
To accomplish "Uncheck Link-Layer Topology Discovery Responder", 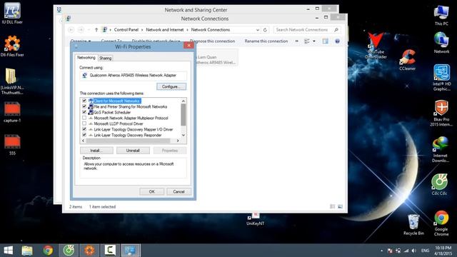I will coord(84,135).
